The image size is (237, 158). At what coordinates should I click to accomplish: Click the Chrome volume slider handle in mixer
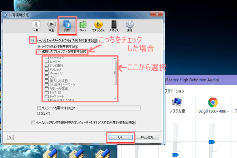[x=212, y=142]
